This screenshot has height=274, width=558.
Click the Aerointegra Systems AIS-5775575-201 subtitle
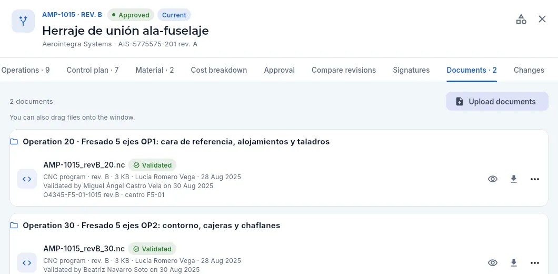point(120,45)
